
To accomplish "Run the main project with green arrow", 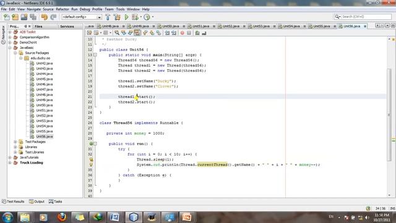I will pos(126,17).
